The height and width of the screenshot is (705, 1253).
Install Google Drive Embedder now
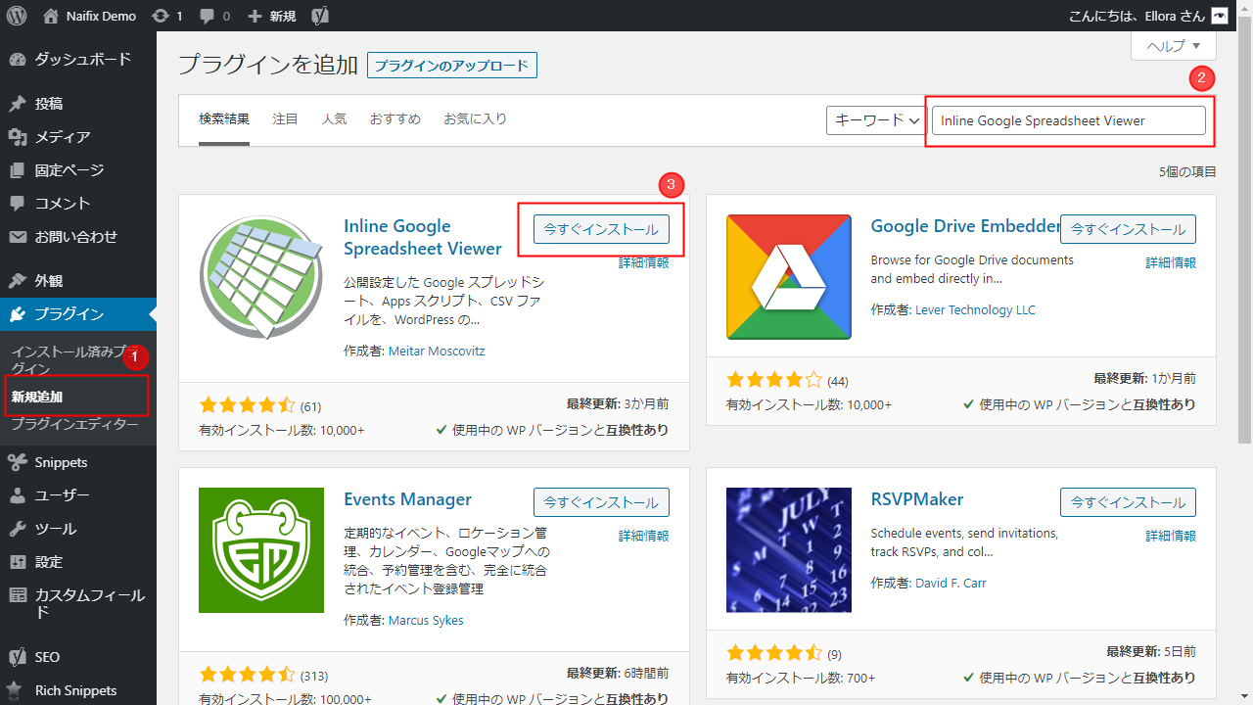click(x=1128, y=229)
